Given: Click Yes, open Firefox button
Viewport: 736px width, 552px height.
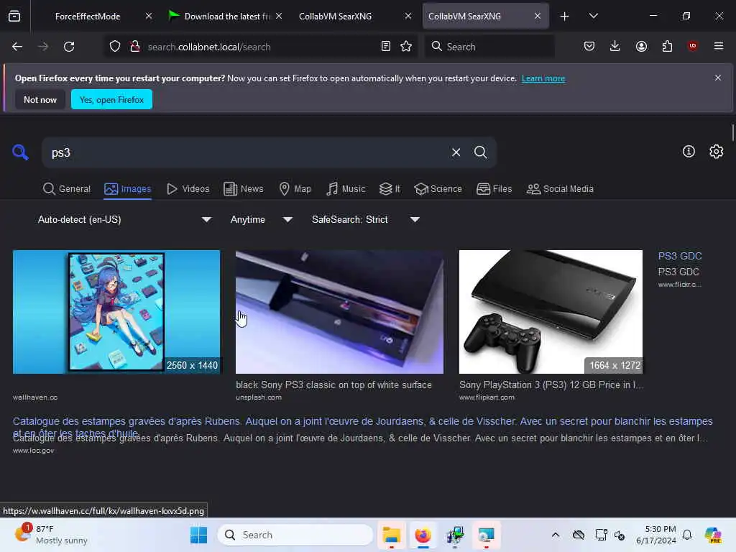Looking at the screenshot, I should (111, 99).
